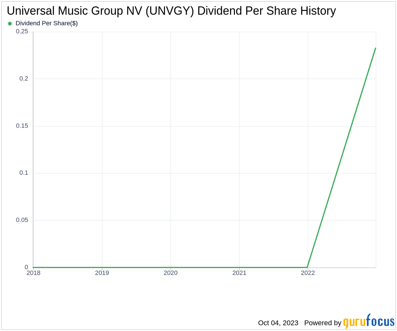Click the 2019 x-axis label

pos(102,273)
